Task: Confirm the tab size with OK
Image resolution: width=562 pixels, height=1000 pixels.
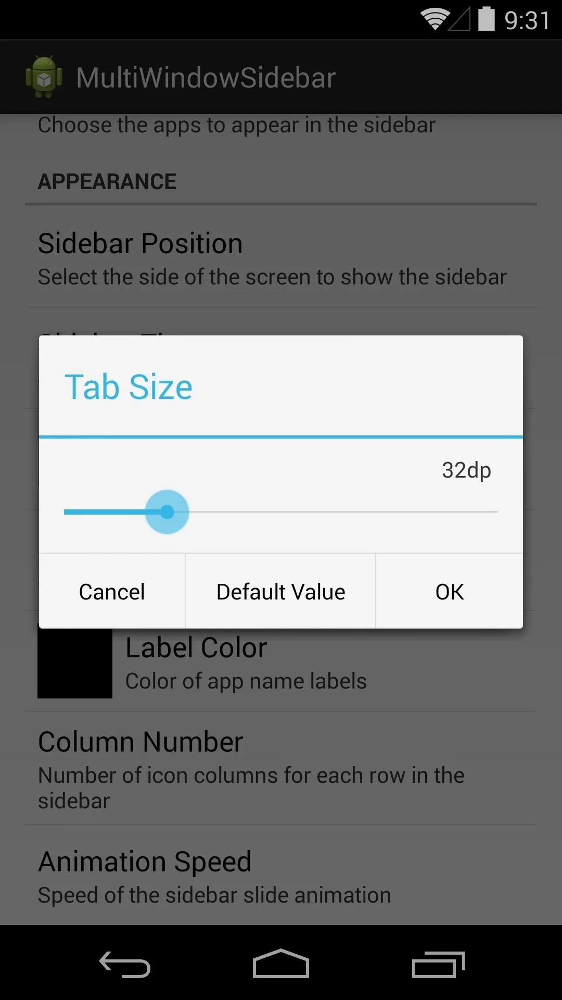Action: pyautogui.click(x=450, y=591)
